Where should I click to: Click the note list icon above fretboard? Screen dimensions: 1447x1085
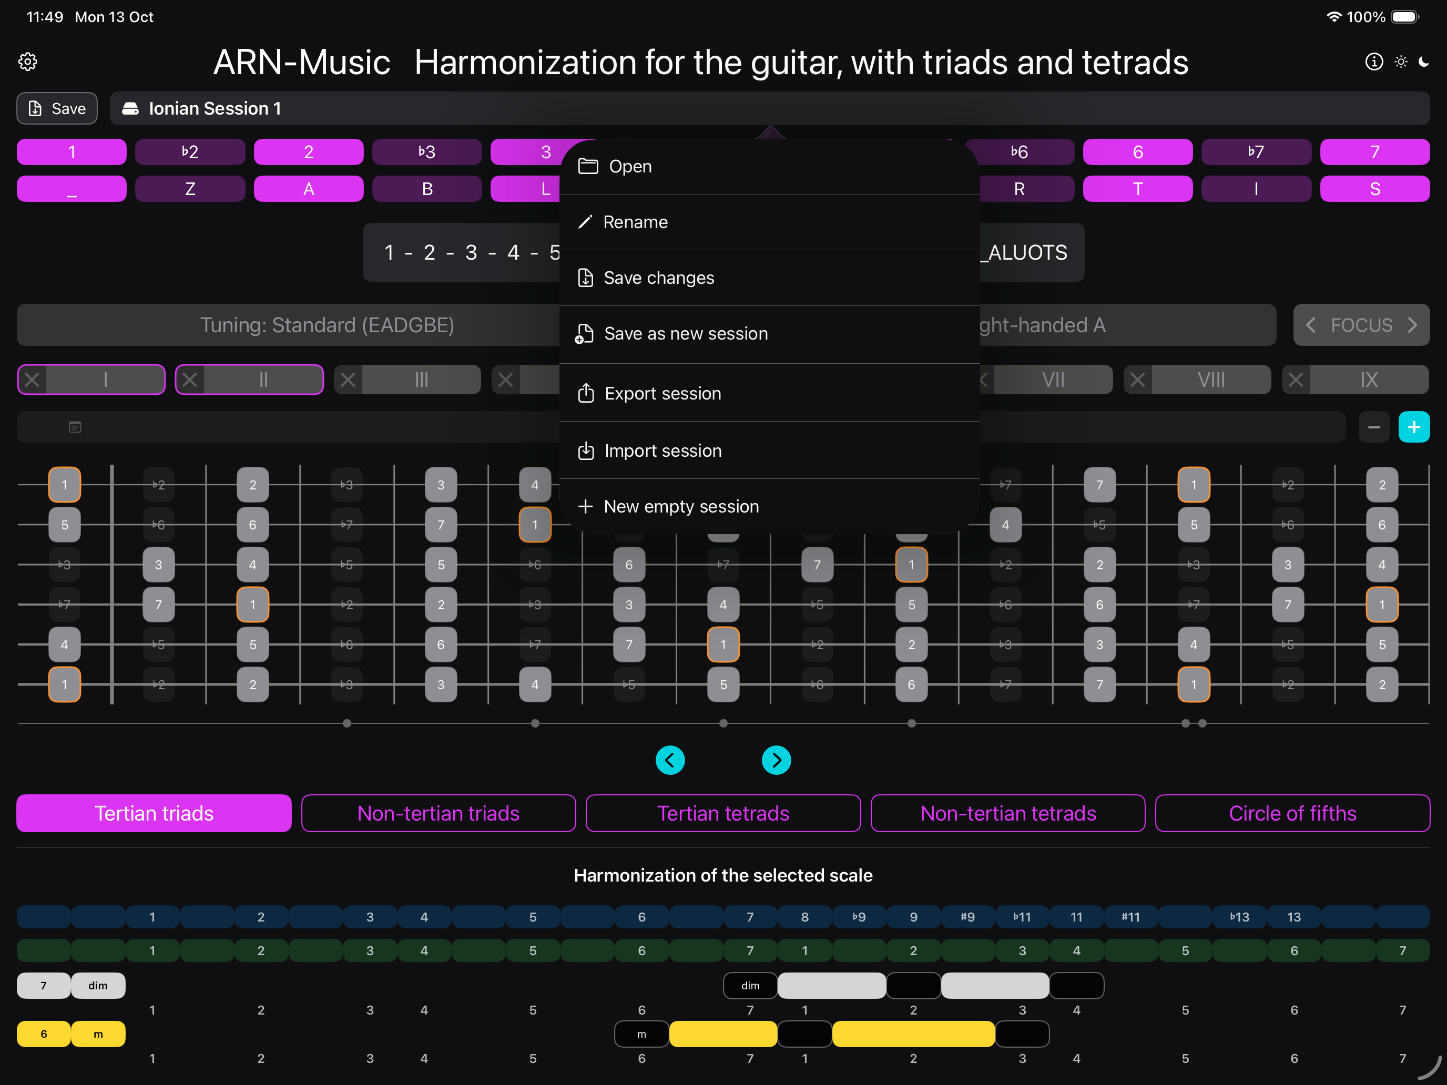point(75,427)
